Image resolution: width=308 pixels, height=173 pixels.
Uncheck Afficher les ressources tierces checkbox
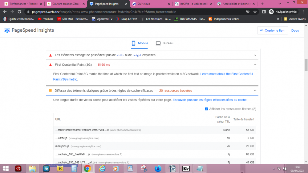click(x=206, y=109)
